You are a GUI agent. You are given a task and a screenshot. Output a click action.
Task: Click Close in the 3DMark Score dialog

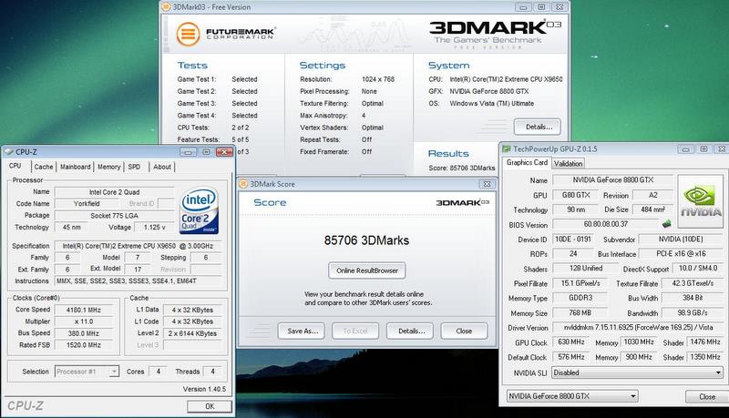pos(464,331)
